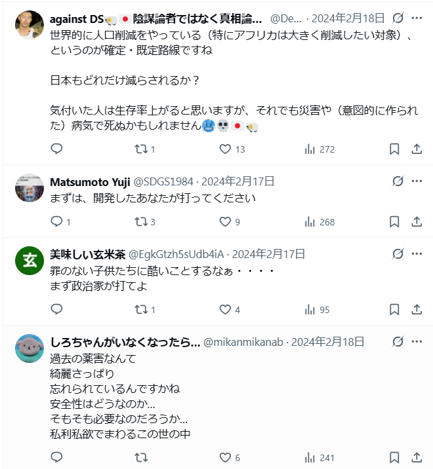Image resolution: width=433 pixels, height=469 pixels.
Task: Share against DS's tweet
Action: (416, 149)
